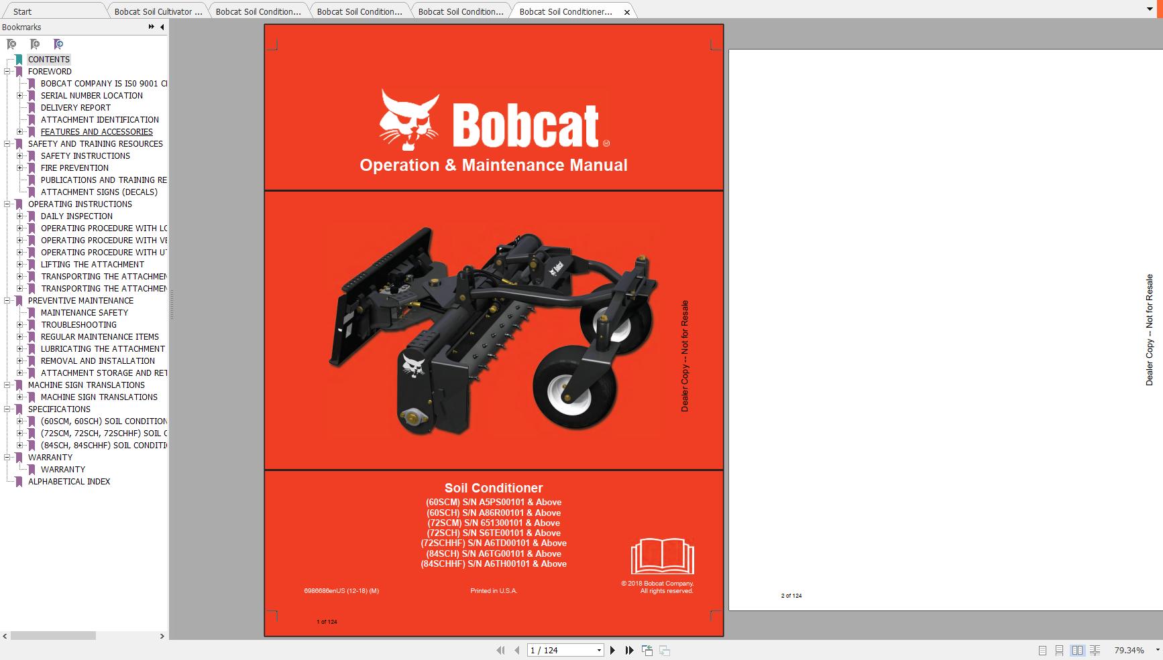Select the go-to-bookmark icon in Bookmarks panel
1163x660 pixels.
click(x=58, y=44)
